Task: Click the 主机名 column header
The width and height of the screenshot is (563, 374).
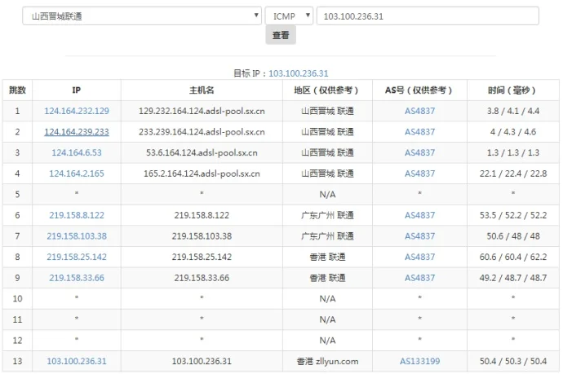Action: pos(202,90)
